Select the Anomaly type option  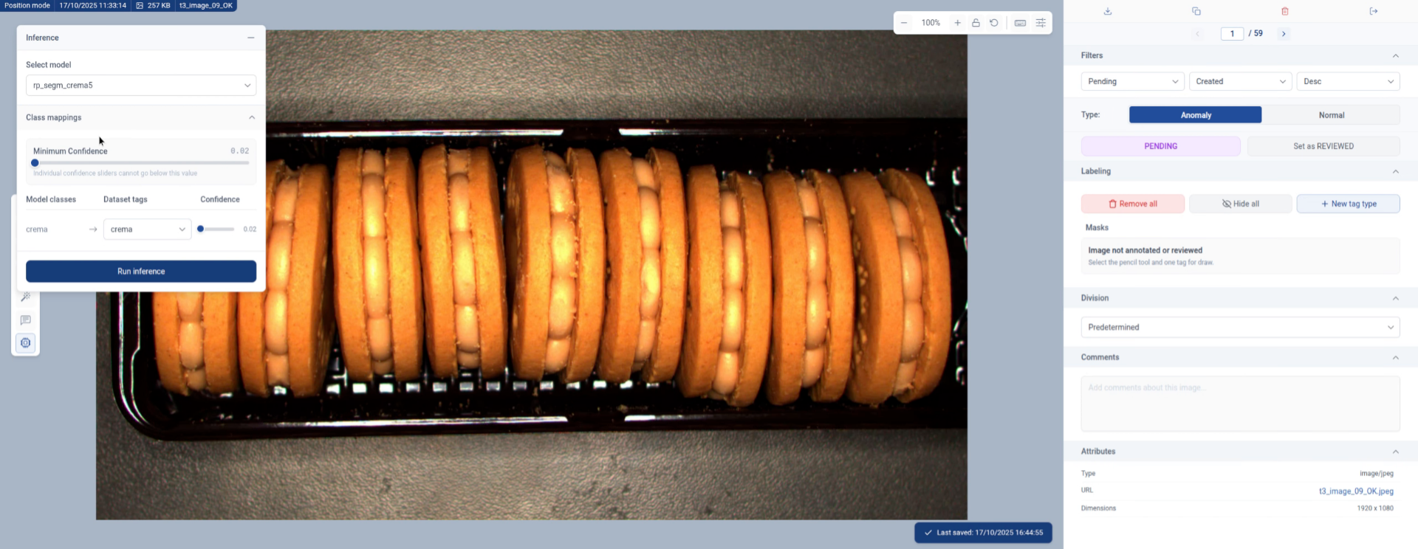click(x=1195, y=115)
